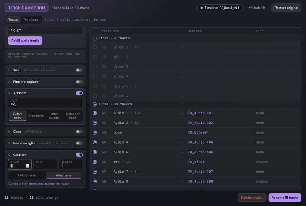This screenshot has height=206, width=306.
Task: Disable the Add text step toggle
Action: 79,93
